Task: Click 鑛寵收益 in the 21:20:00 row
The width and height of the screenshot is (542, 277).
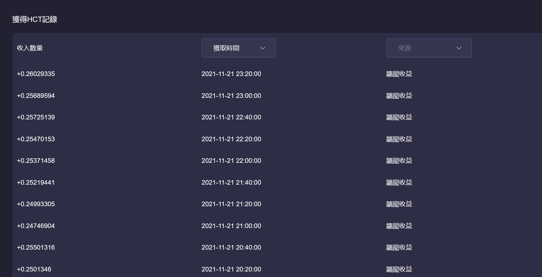Action: (399, 204)
